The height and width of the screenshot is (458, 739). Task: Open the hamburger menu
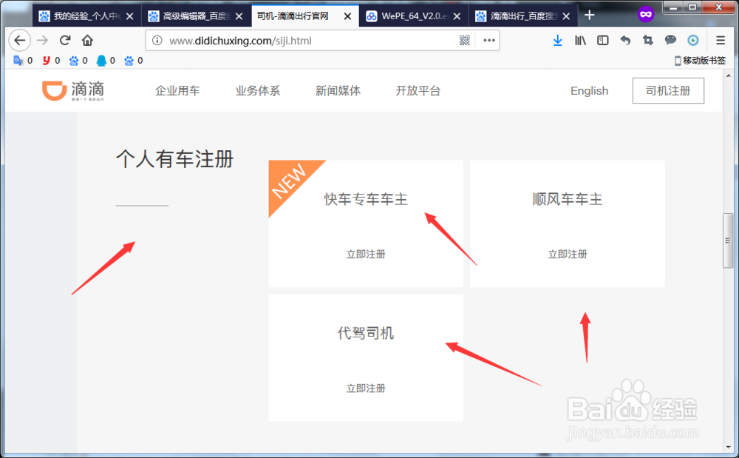pyautogui.click(x=721, y=40)
